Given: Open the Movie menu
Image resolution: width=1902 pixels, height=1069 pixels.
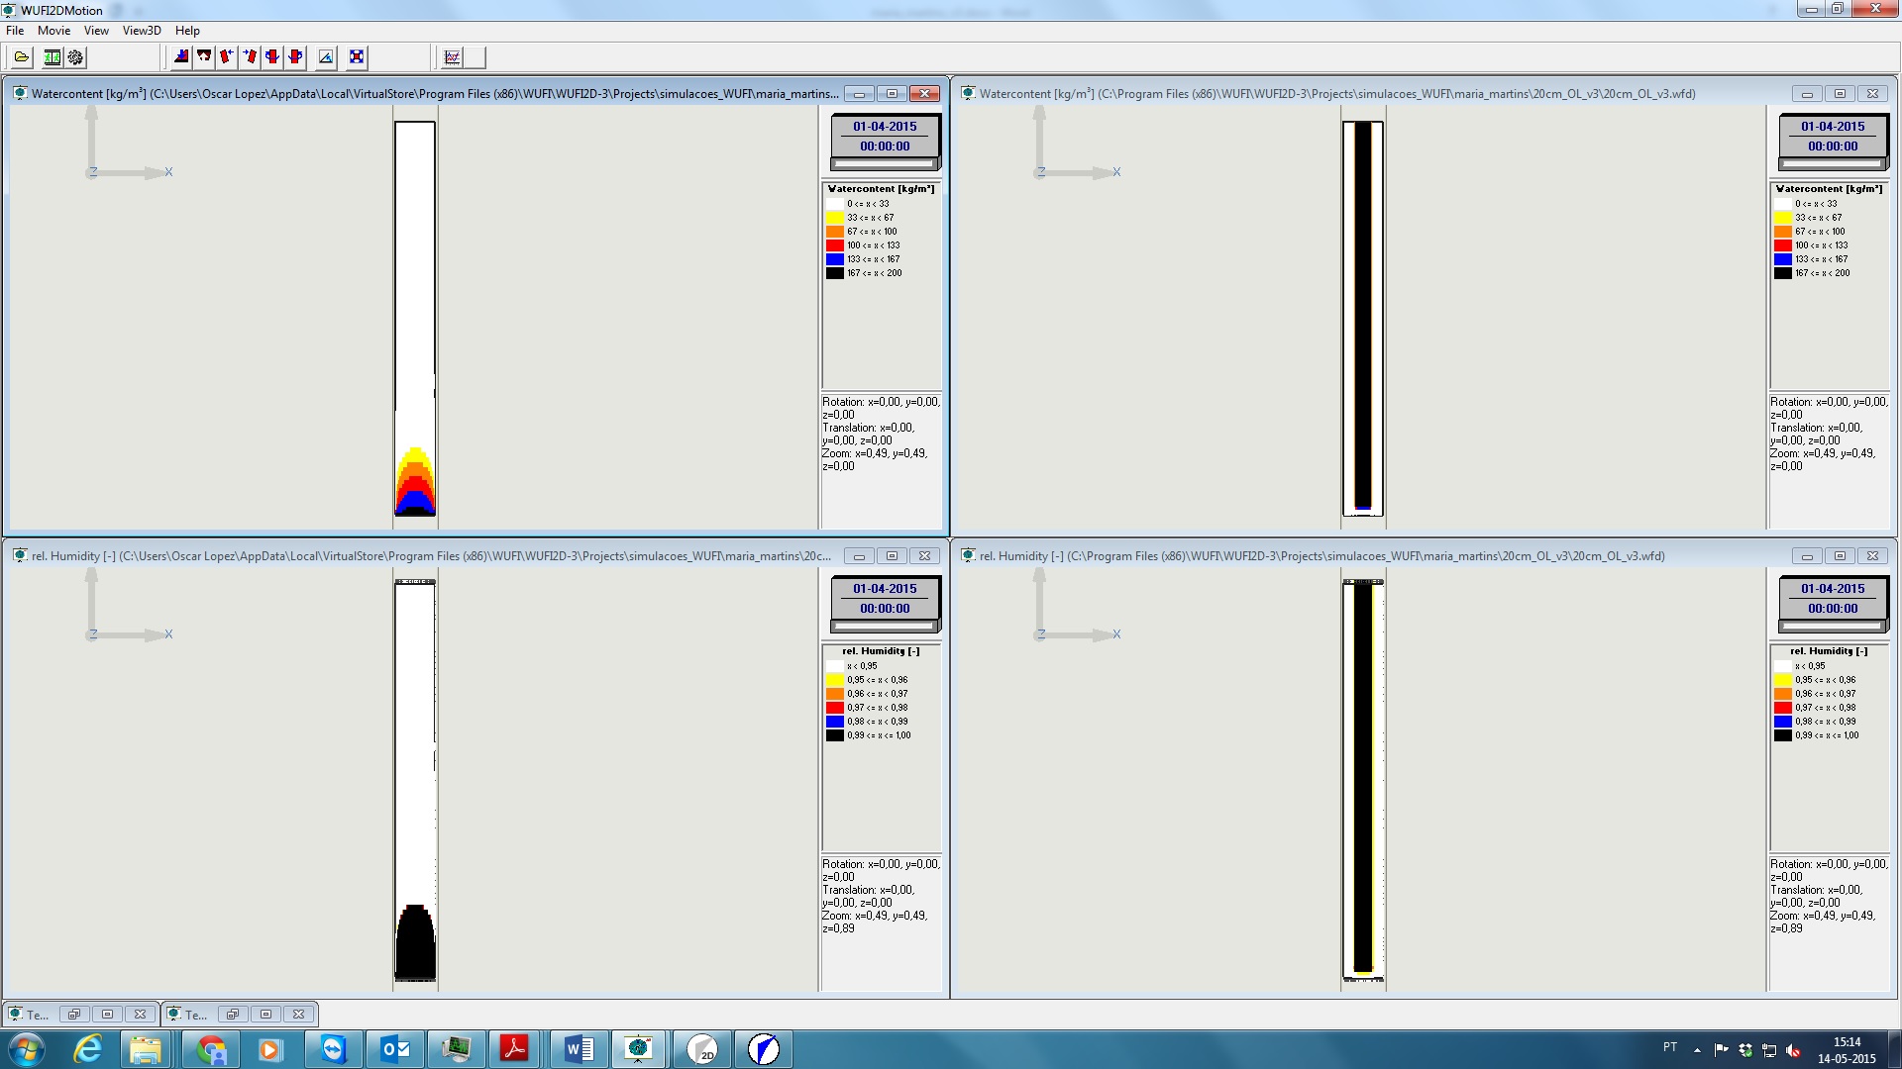Looking at the screenshot, I should (53, 31).
